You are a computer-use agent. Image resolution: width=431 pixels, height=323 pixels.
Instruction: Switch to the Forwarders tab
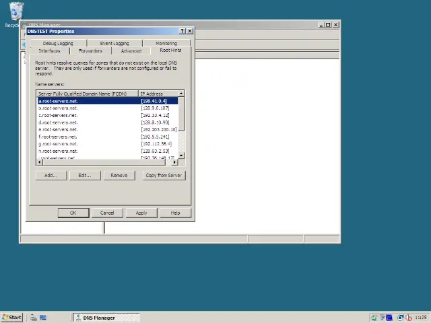pyautogui.click(x=90, y=51)
